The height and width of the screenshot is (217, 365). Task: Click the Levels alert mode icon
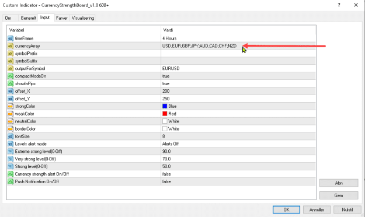coord(11,143)
